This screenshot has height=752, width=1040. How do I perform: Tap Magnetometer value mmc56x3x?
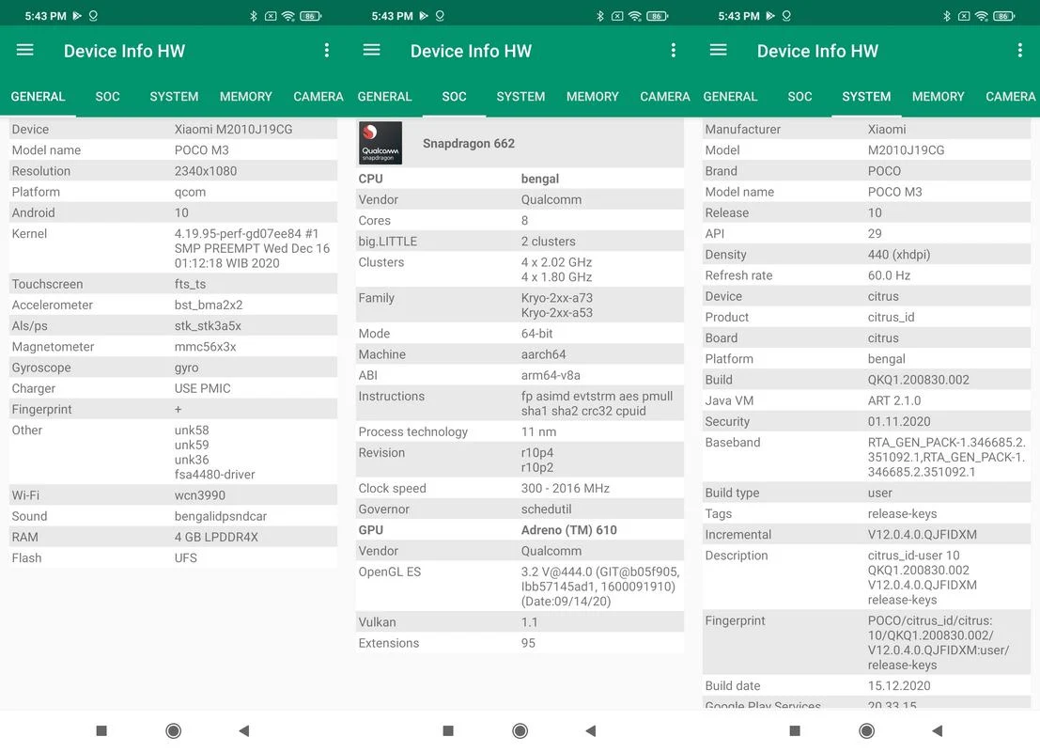pyautogui.click(x=205, y=347)
